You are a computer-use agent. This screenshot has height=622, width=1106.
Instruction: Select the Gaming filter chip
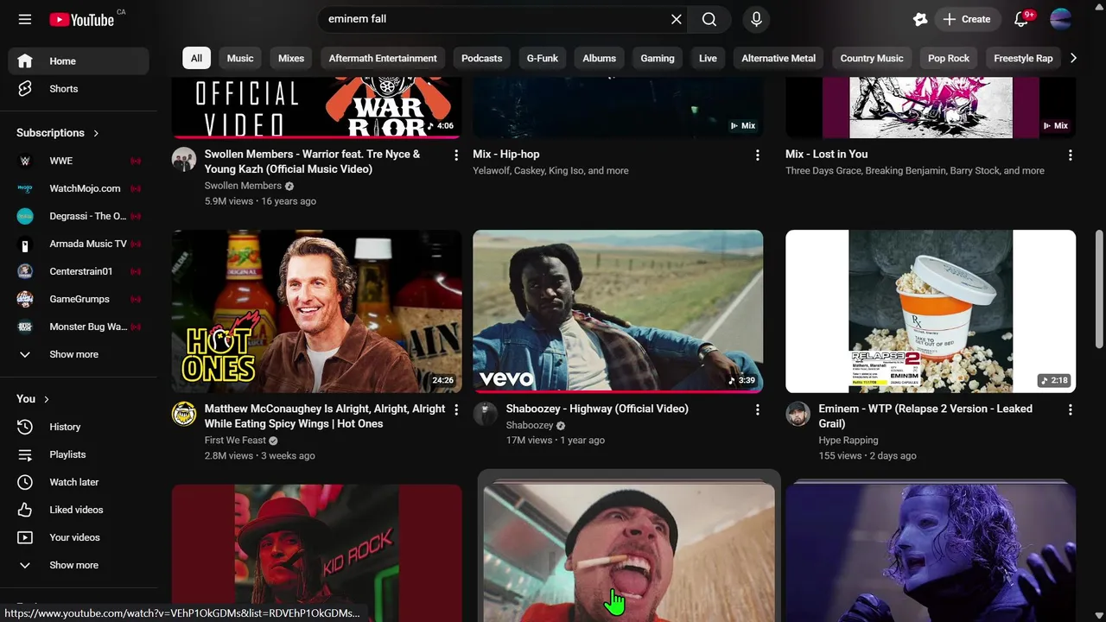pyautogui.click(x=658, y=58)
